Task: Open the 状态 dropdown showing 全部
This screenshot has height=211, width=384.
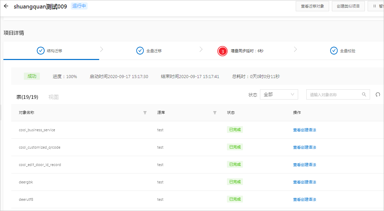Action: [x=279, y=94]
